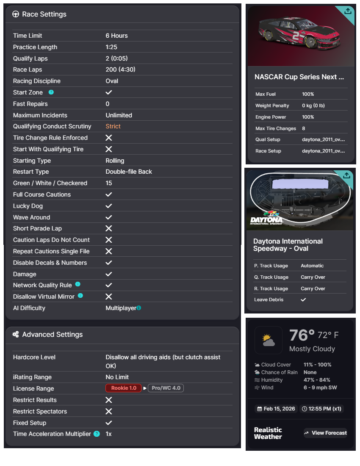Click the Advanced Settings gears icon
The image size is (360, 466).
(x=16, y=334)
